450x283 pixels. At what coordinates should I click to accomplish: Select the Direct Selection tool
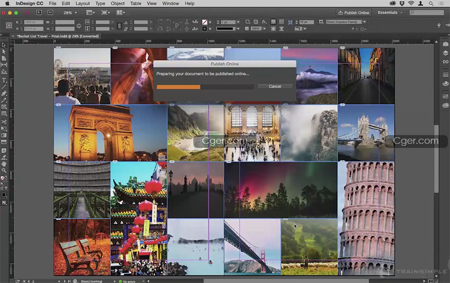4,51
